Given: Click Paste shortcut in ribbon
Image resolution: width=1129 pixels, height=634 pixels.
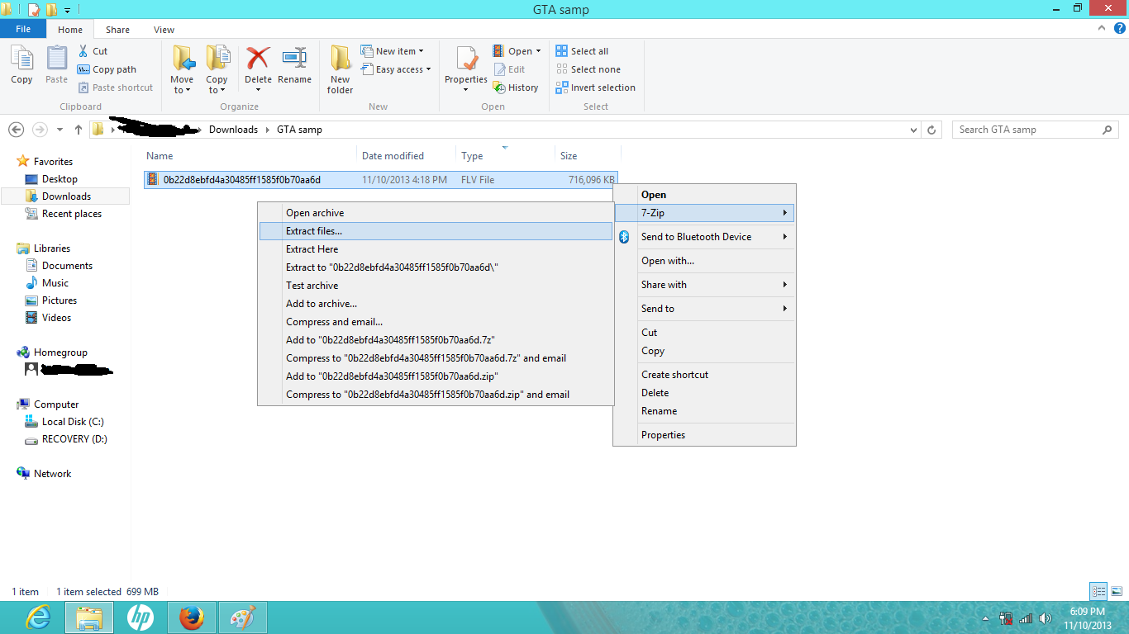Looking at the screenshot, I should [x=116, y=88].
